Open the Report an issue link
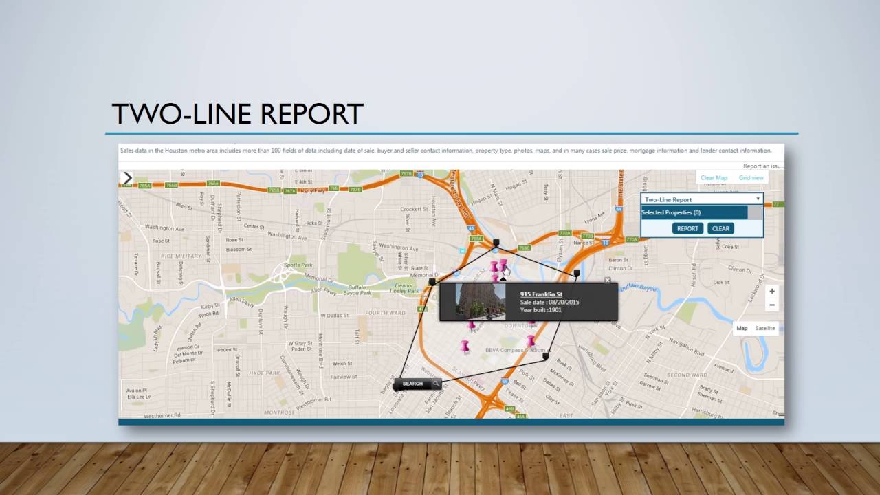880x495 pixels. tap(762, 166)
